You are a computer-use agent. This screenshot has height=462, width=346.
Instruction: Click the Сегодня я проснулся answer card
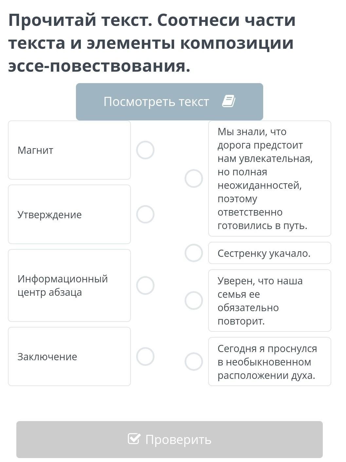coord(270,362)
